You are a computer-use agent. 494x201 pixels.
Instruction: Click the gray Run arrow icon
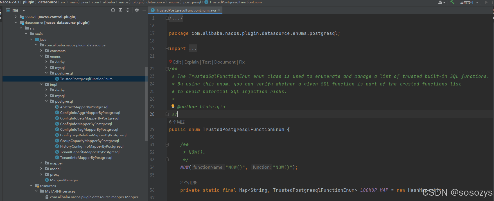tap(486, 2)
